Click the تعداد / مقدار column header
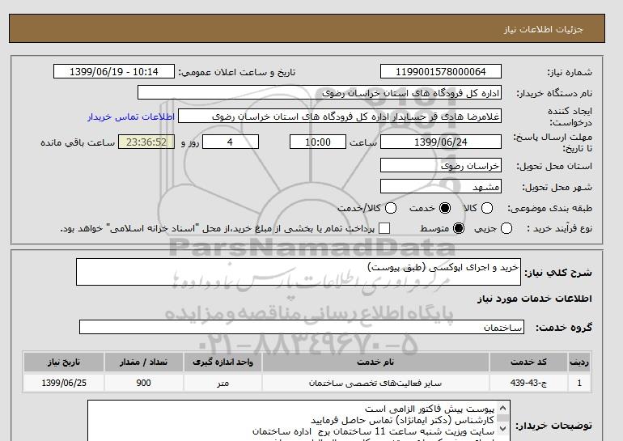 tap(143, 362)
